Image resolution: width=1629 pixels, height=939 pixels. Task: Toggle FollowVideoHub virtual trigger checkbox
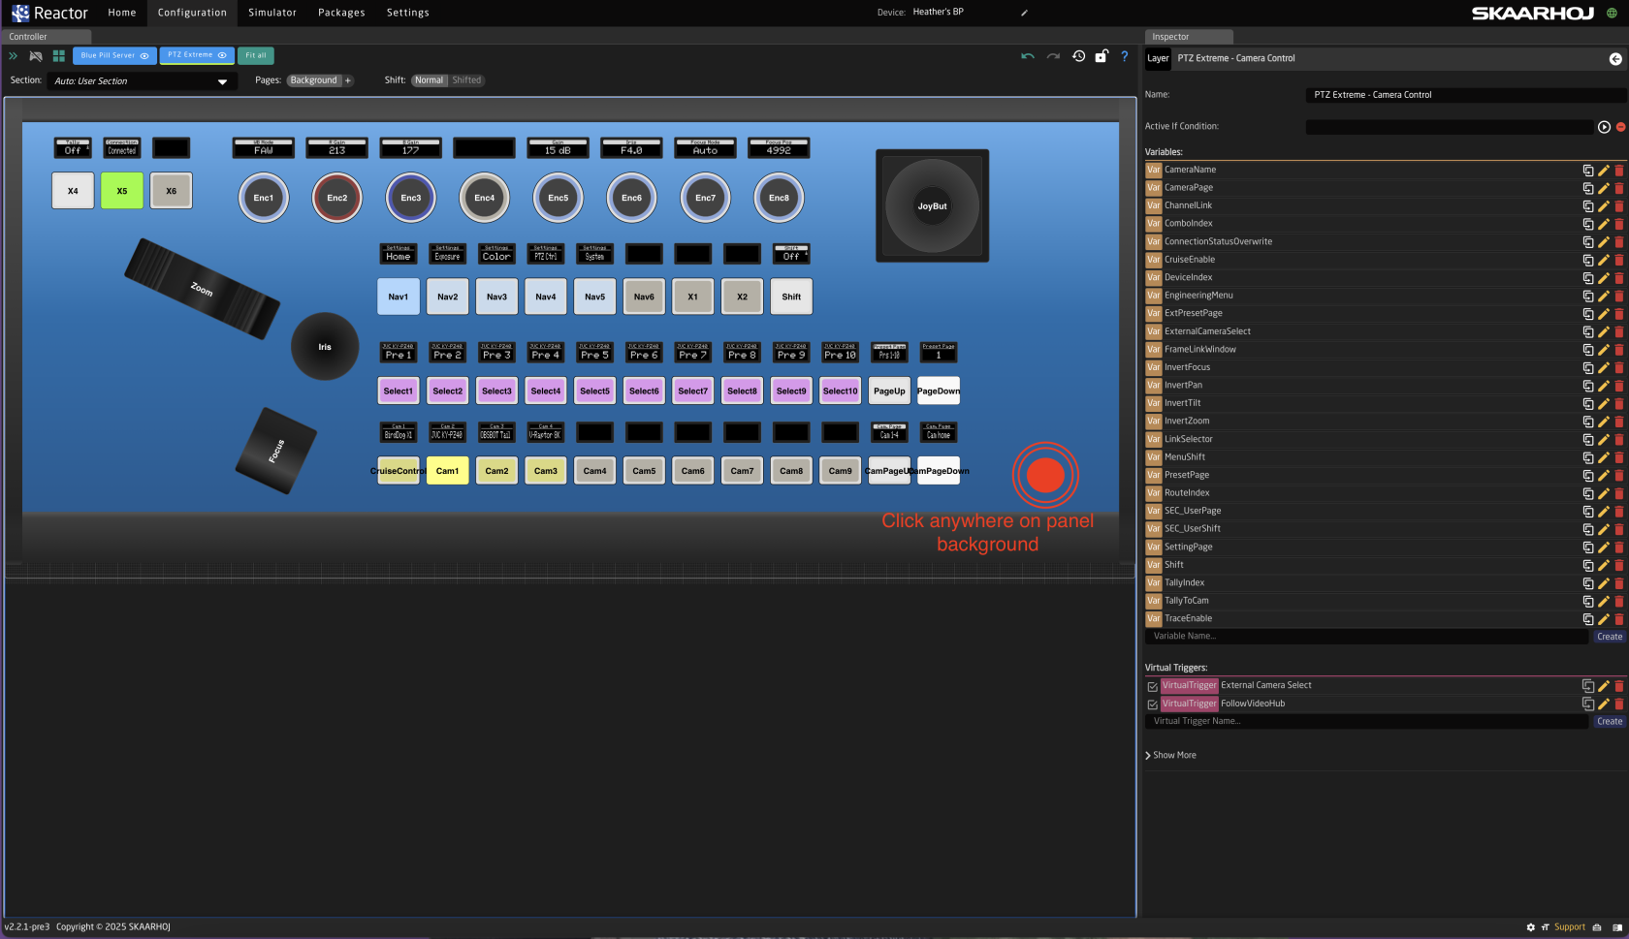coord(1152,704)
